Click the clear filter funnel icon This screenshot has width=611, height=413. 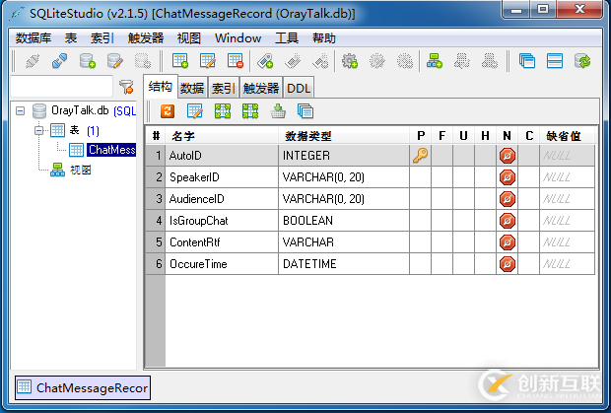[x=126, y=87]
